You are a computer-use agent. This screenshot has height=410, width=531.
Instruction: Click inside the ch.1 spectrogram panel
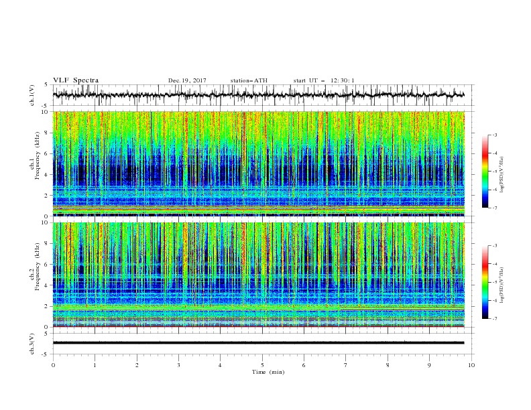coord(258,163)
